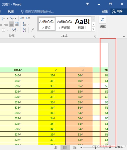Viewport: 127px width, 150px height.
Task: Switch to web layout view
Action: 75,147
